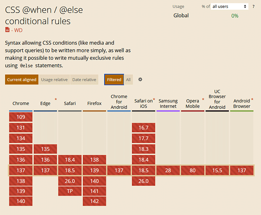Click the asterisk note on Edge header

[55, 100]
